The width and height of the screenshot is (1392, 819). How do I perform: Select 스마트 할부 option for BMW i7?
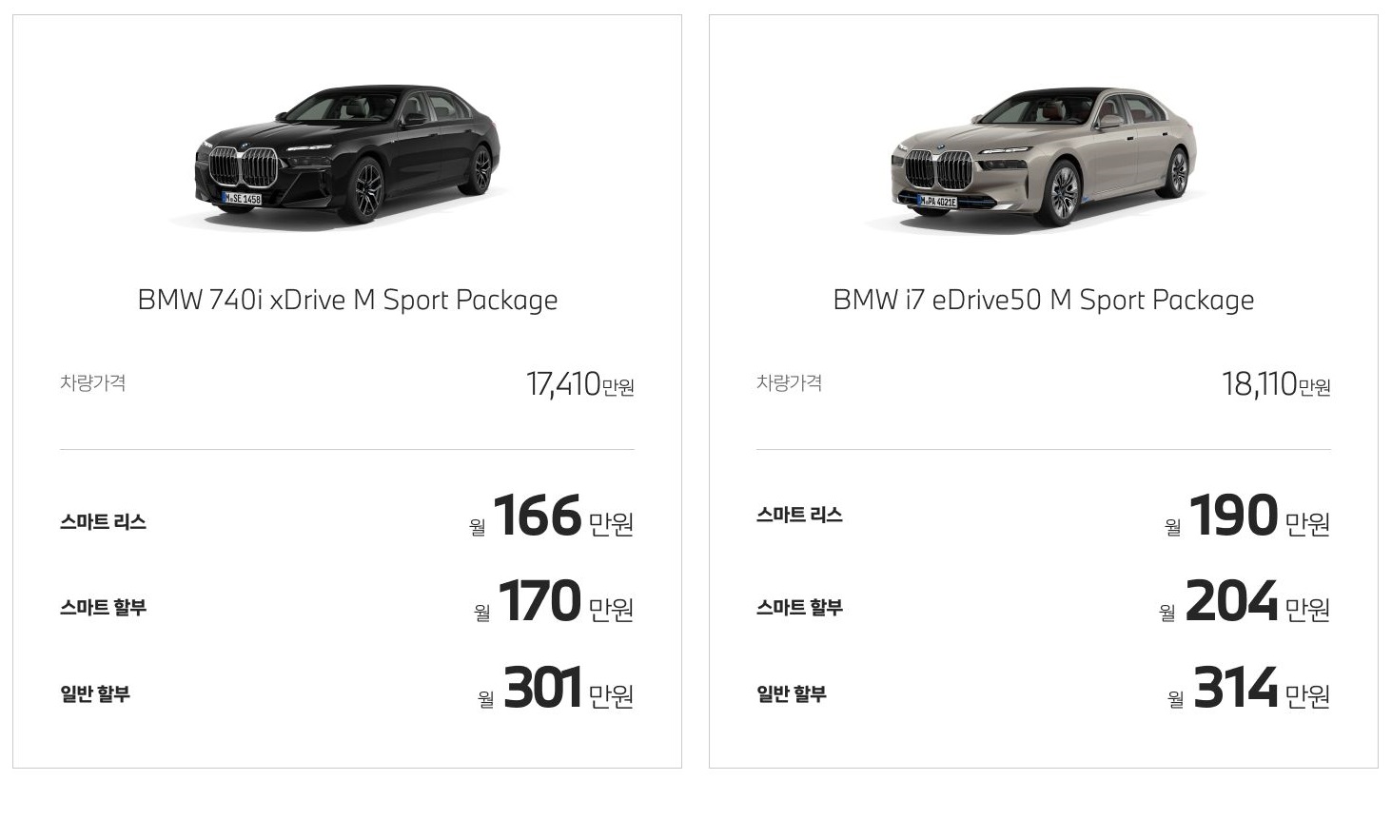(799, 607)
